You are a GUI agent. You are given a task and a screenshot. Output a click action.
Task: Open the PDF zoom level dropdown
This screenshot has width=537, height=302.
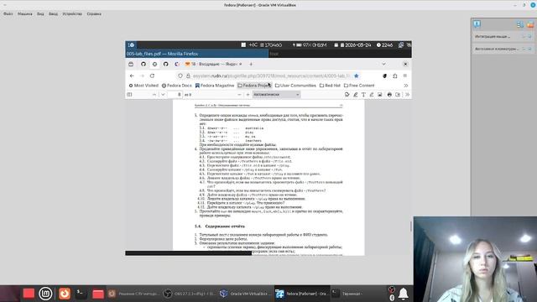[x=276, y=95]
